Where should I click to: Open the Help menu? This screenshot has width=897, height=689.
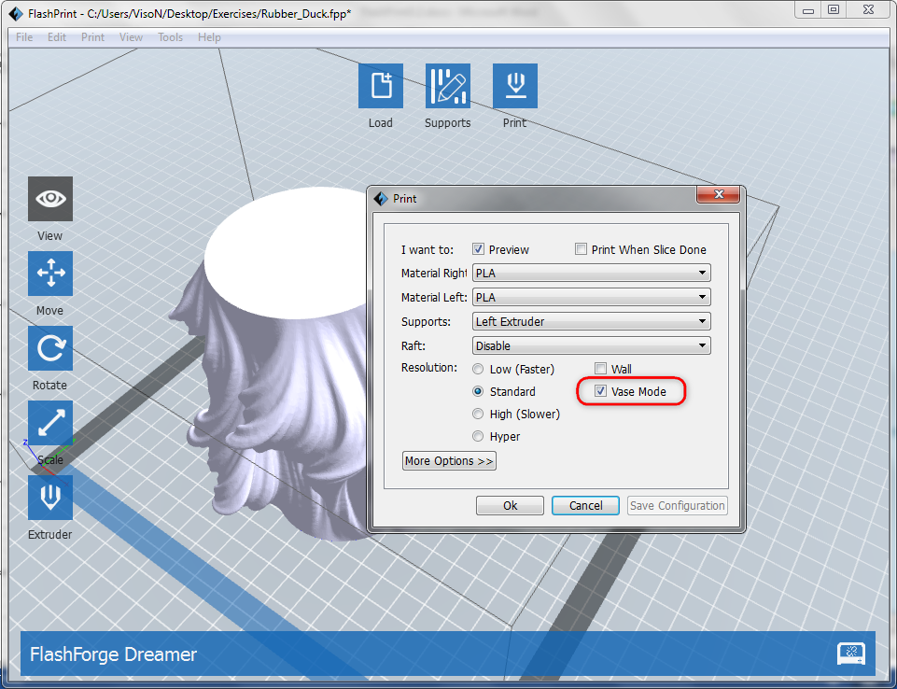(x=209, y=37)
